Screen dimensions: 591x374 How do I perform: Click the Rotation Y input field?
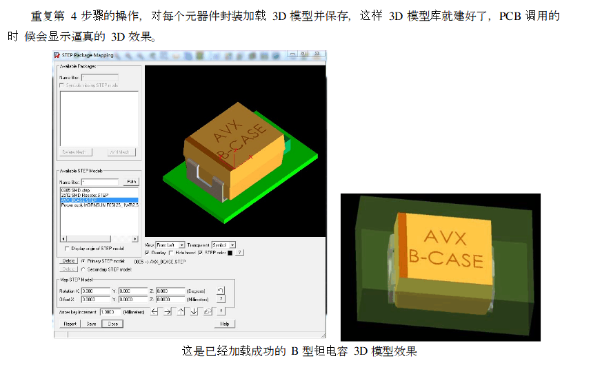click(133, 291)
